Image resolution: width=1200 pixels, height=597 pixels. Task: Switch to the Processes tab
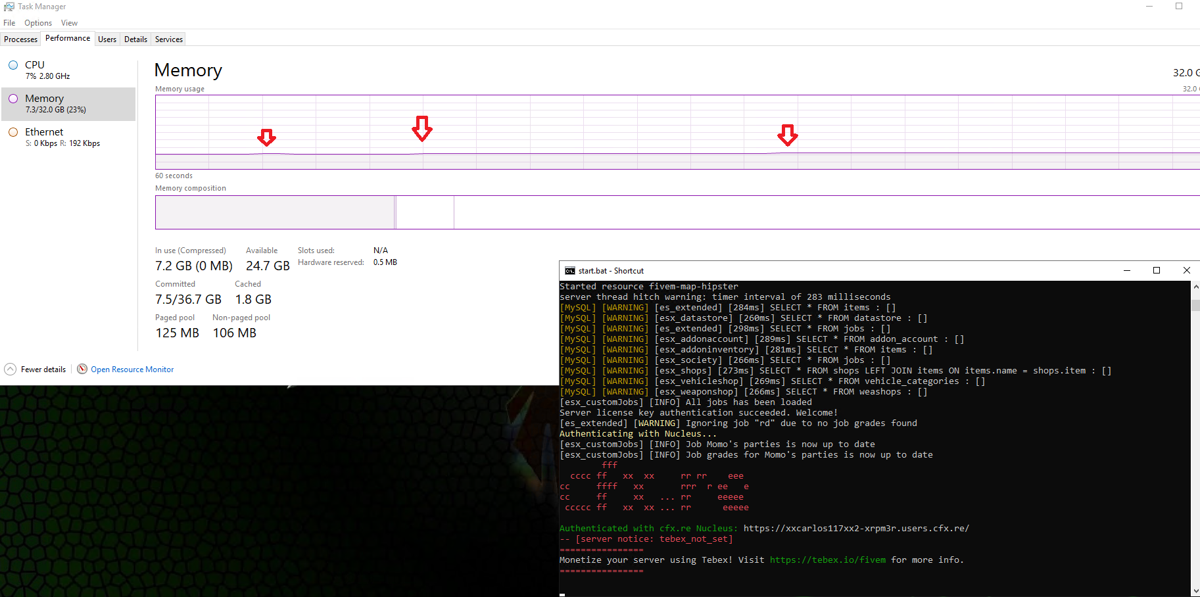coord(20,39)
